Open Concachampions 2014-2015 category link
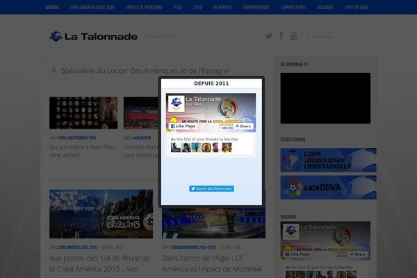 pos(193,247)
